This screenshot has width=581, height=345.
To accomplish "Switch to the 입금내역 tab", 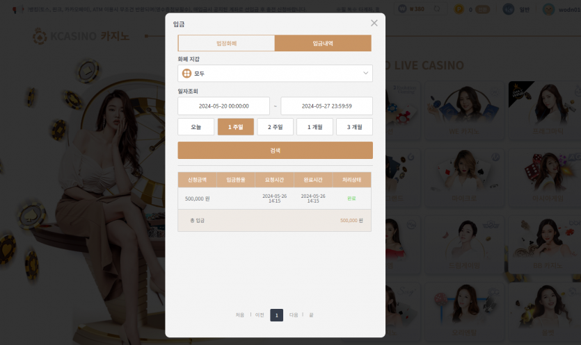I will click(323, 43).
